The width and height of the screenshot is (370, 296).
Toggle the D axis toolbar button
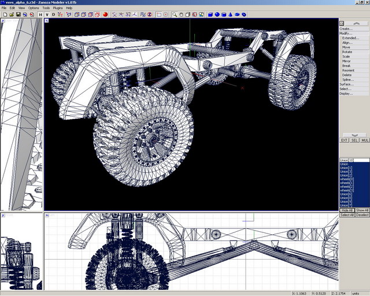click(54, 14)
